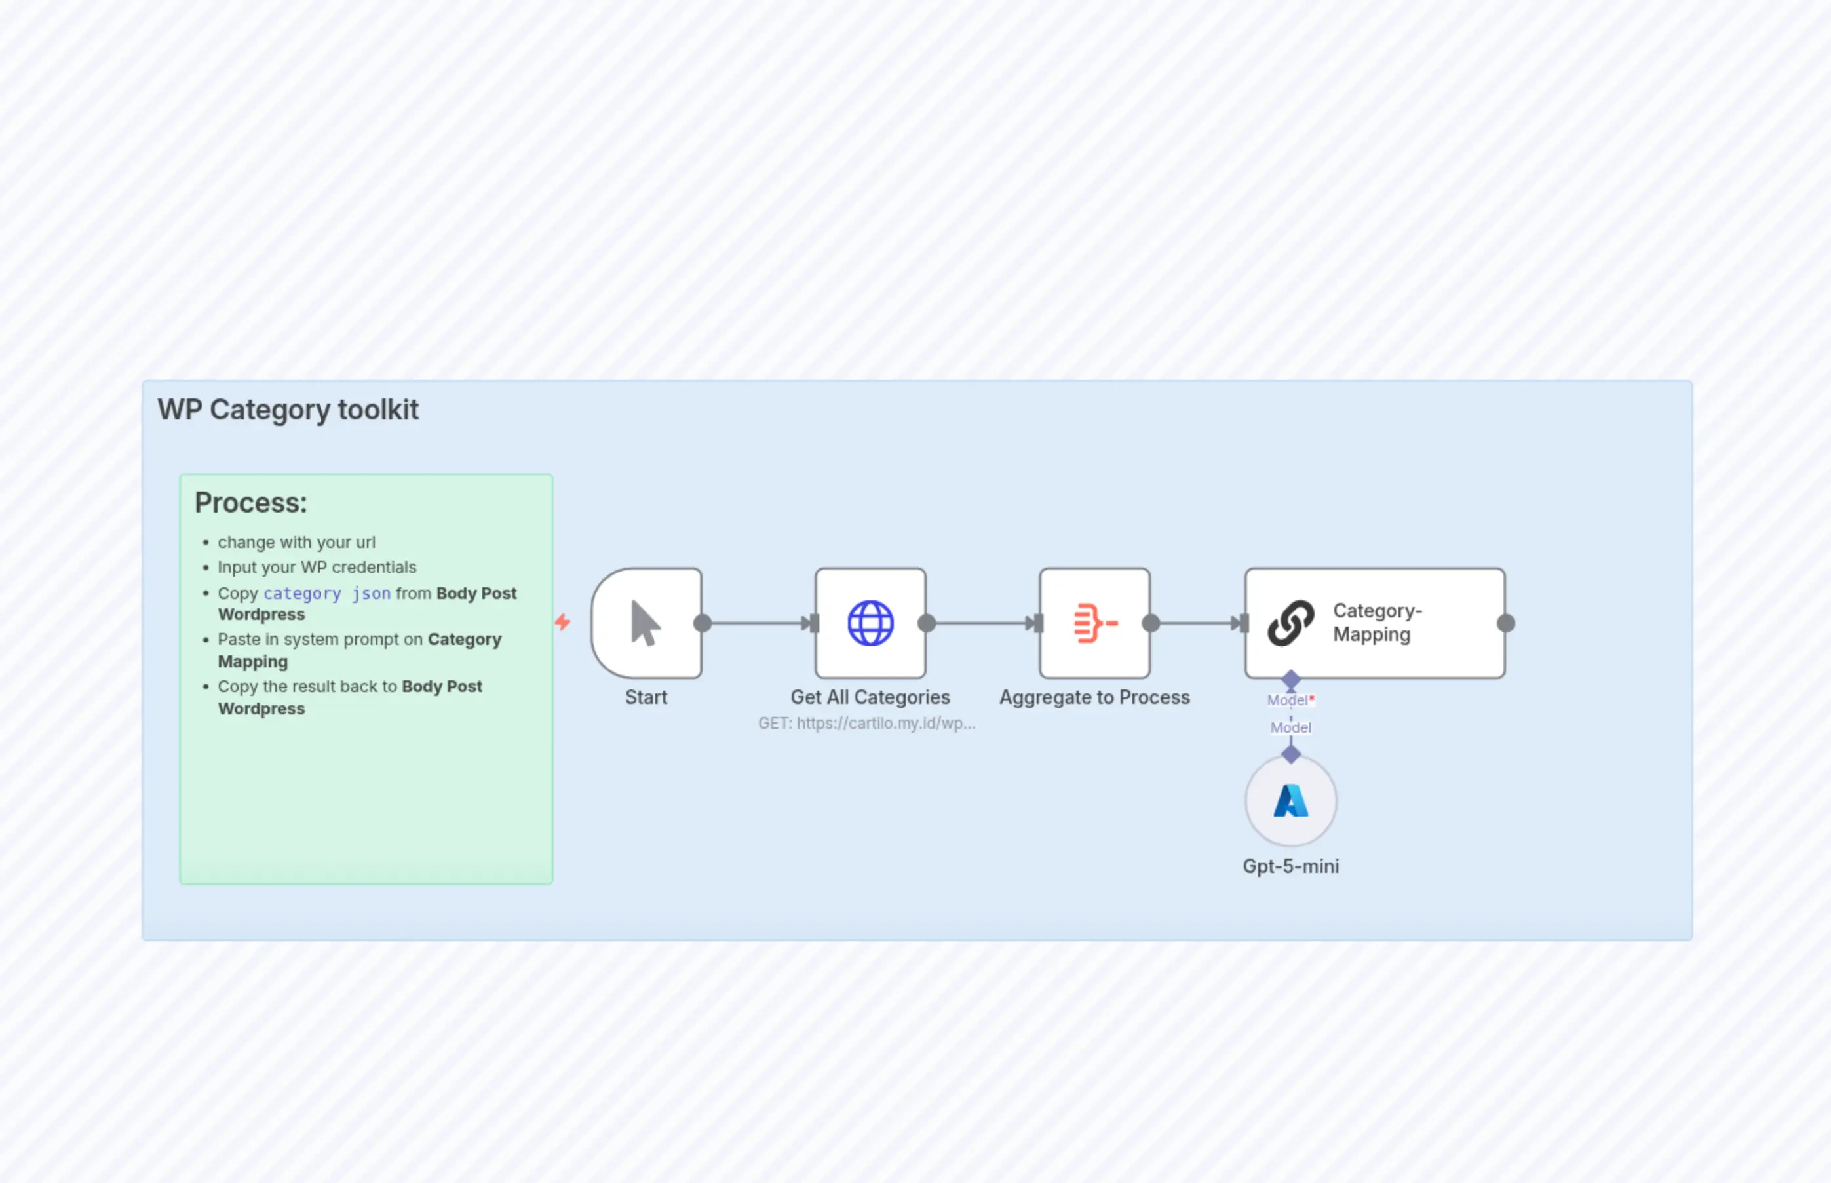Select the highlighted category json code text
Screen dimensions: 1831x1183
327,593
